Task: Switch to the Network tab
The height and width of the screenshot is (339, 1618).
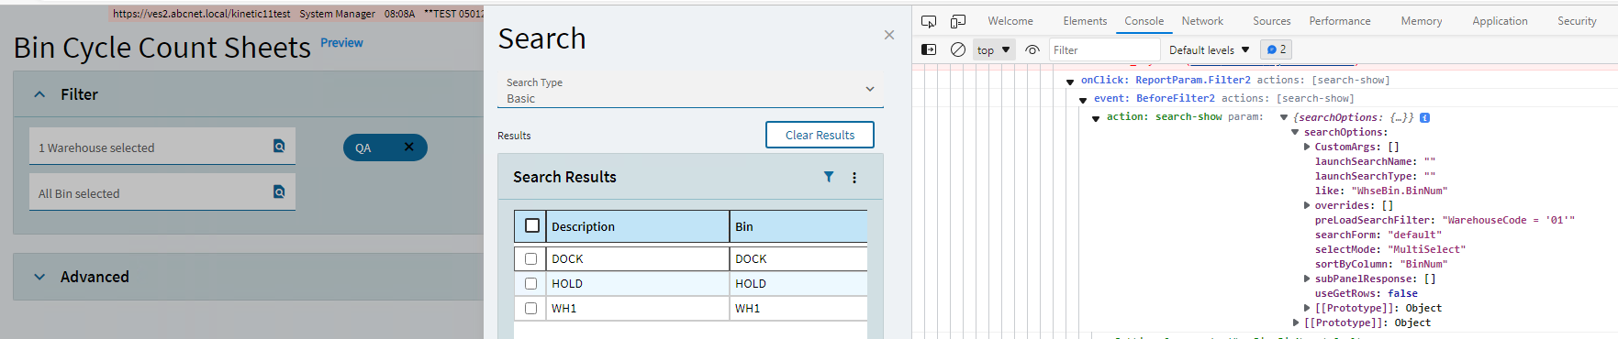Action: [x=1202, y=21]
